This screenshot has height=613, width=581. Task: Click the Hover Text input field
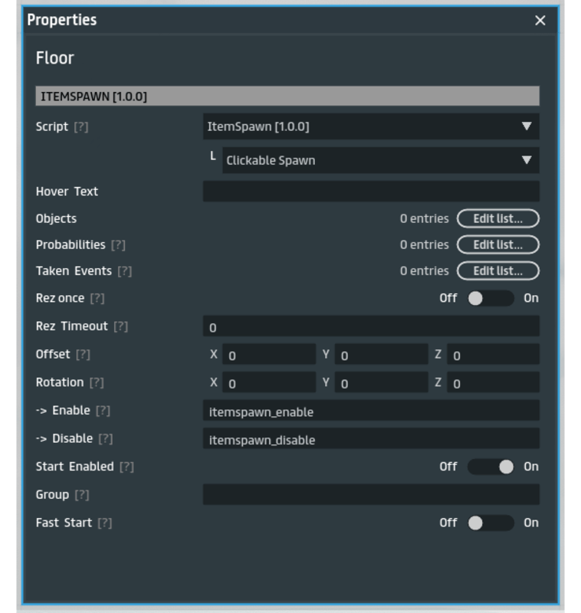[x=370, y=192]
